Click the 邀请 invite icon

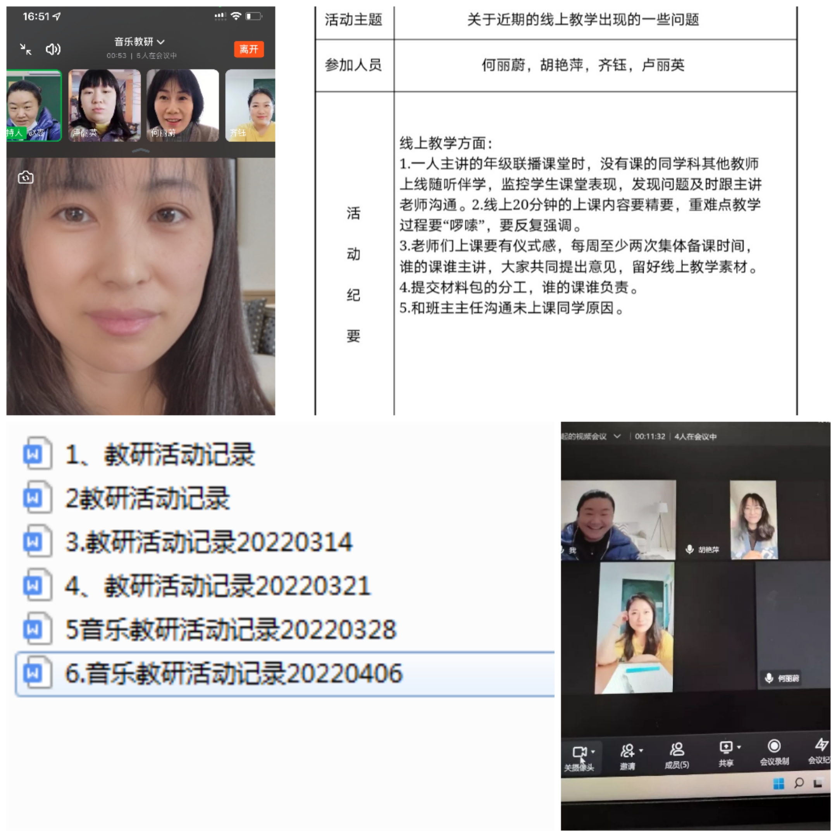click(627, 751)
